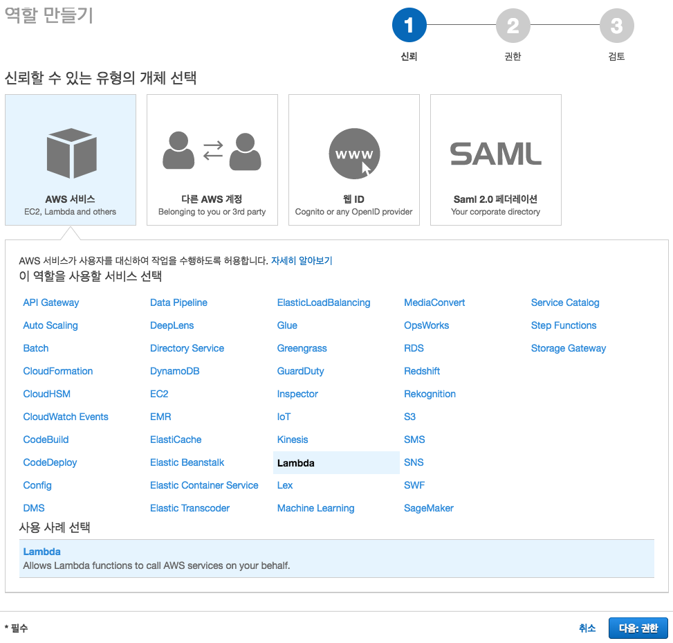This screenshot has width=673, height=643.
Task: Select Step Functions service
Action: (x=564, y=325)
